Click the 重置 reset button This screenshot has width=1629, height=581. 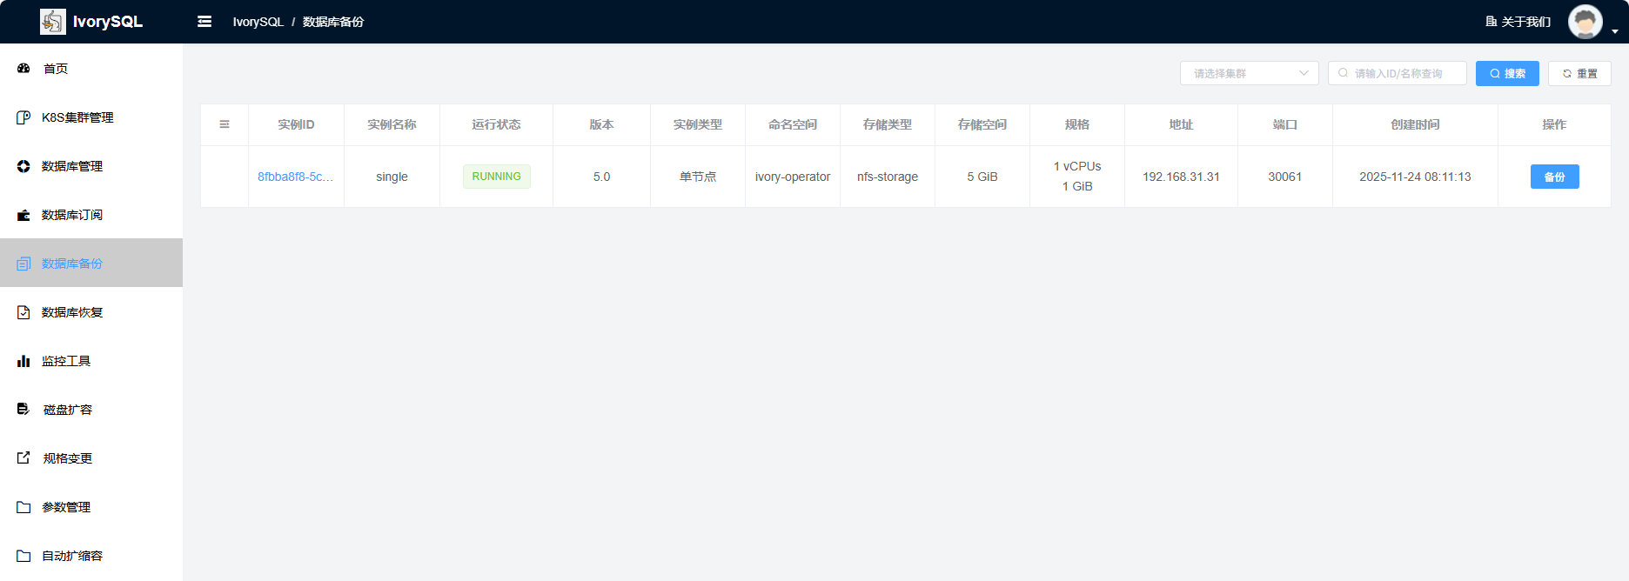pos(1579,73)
